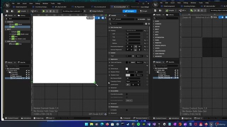
Task: Open Revision Control menu in left window
Action: pyautogui.click(x=141, y=118)
